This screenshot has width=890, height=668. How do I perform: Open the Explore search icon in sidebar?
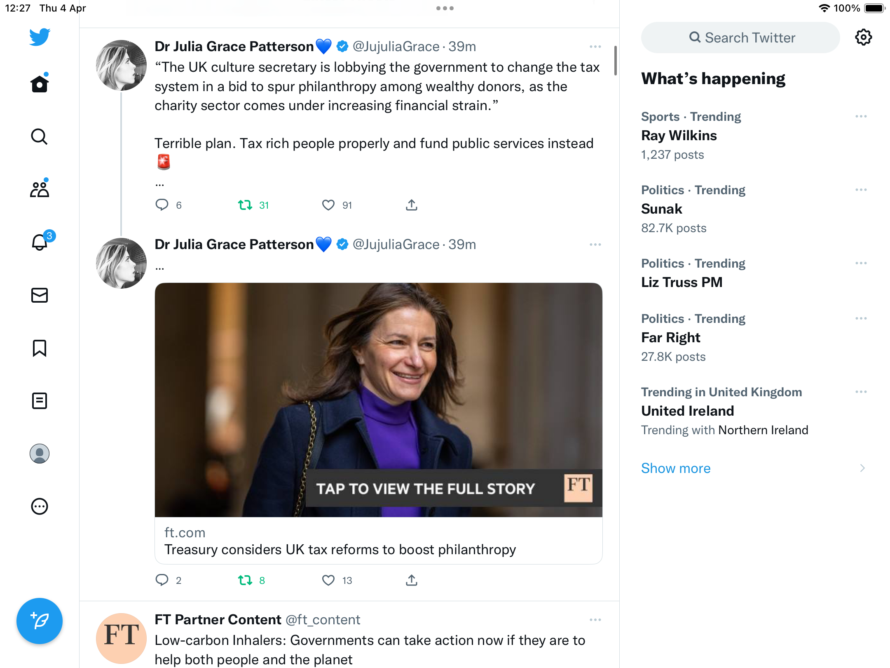[x=40, y=136]
